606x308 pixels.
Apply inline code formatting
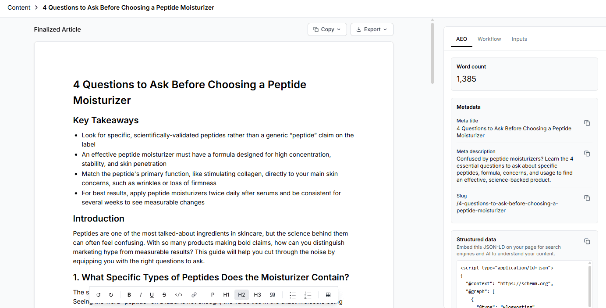[179, 295]
